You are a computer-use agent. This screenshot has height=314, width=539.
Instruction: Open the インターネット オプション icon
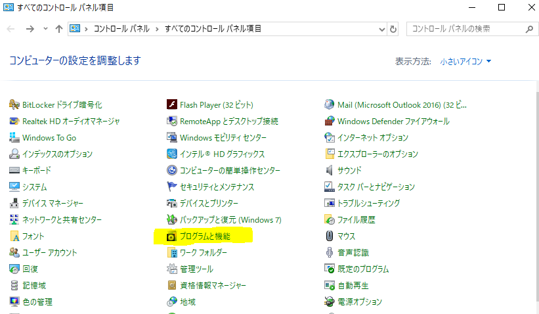pyautogui.click(x=330, y=137)
